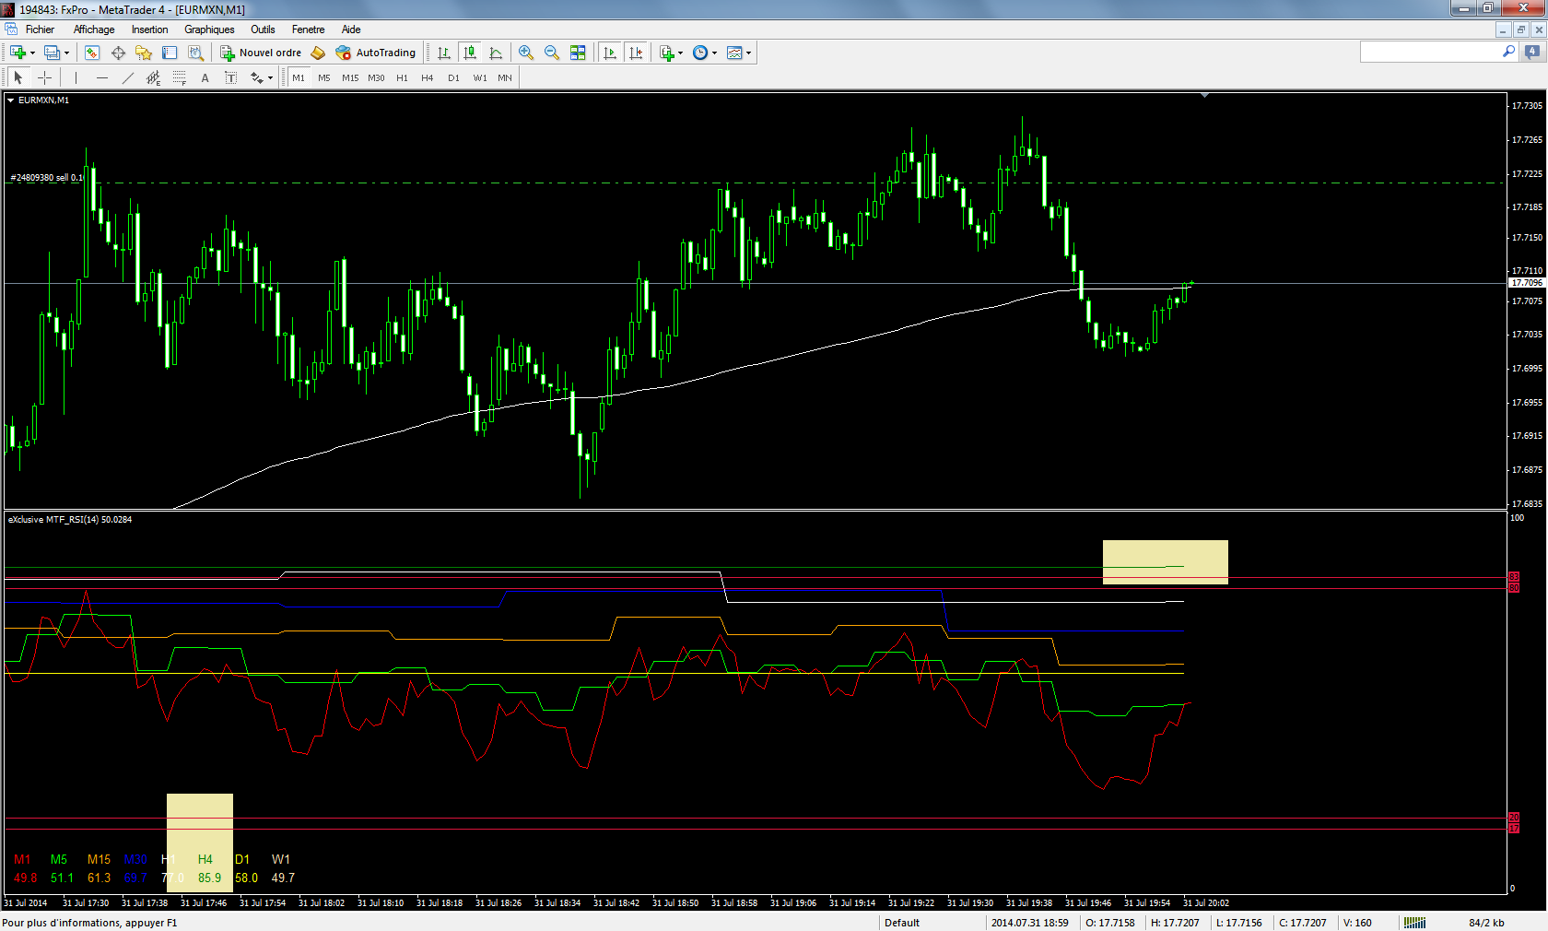Expand the EURMXN,M1 chart title arrow
The image size is (1548, 931).
tap(11, 100)
